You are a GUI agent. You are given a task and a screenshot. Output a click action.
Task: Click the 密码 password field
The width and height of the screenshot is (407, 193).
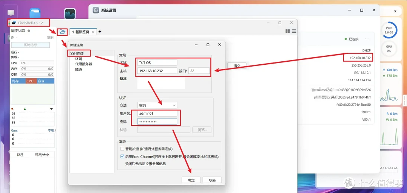click(157, 122)
